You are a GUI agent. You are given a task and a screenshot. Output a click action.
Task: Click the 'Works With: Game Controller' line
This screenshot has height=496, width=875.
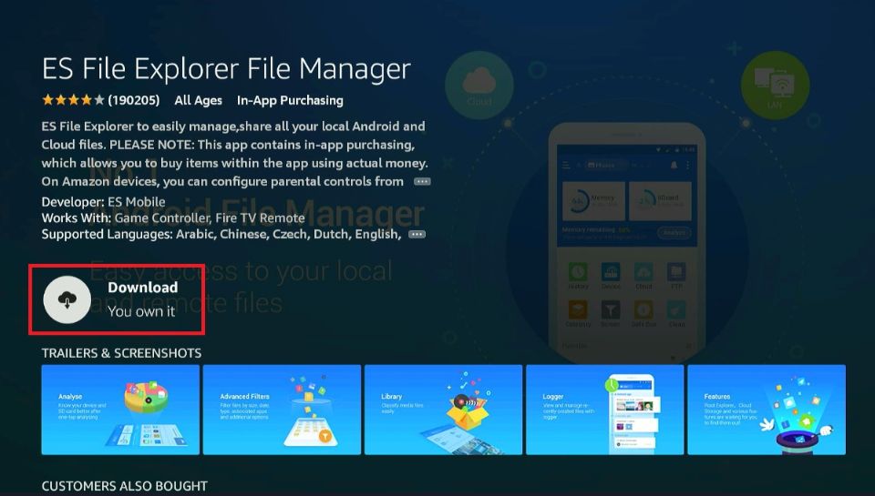tap(173, 218)
